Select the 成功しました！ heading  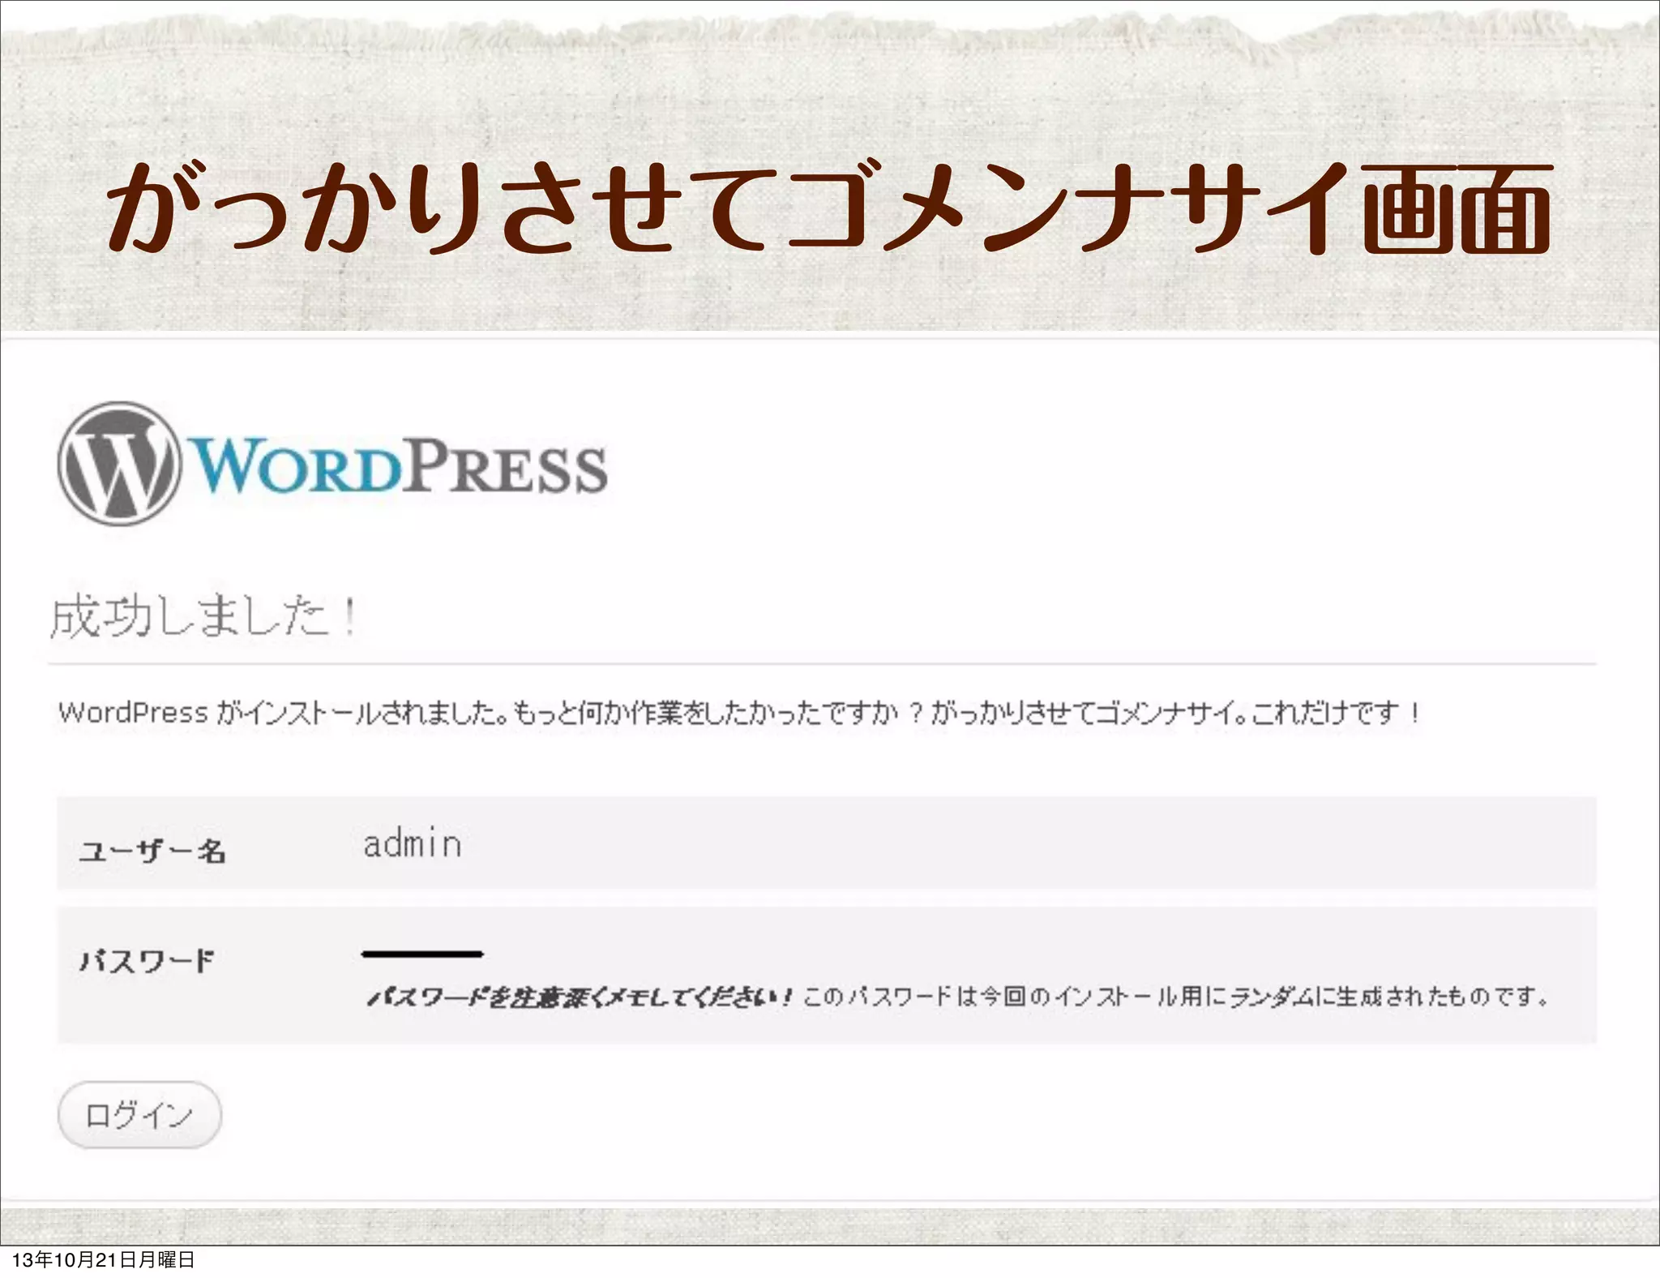point(203,616)
